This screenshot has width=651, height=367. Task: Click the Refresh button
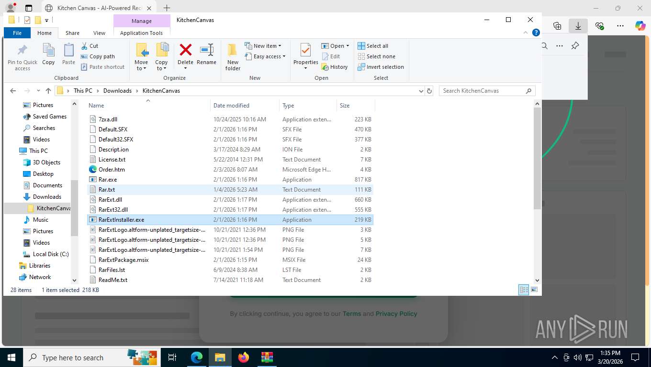pyautogui.click(x=429, y=91)
